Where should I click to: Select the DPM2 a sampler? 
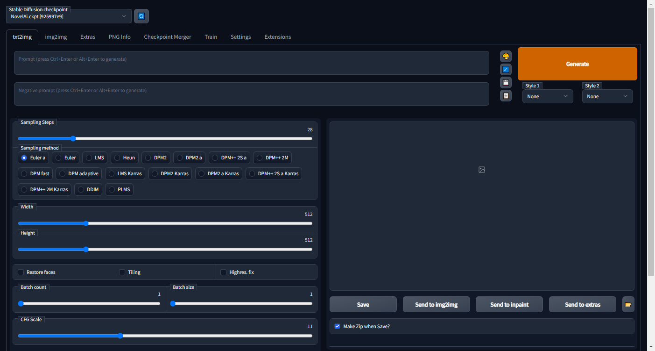[x=190, y=158]
